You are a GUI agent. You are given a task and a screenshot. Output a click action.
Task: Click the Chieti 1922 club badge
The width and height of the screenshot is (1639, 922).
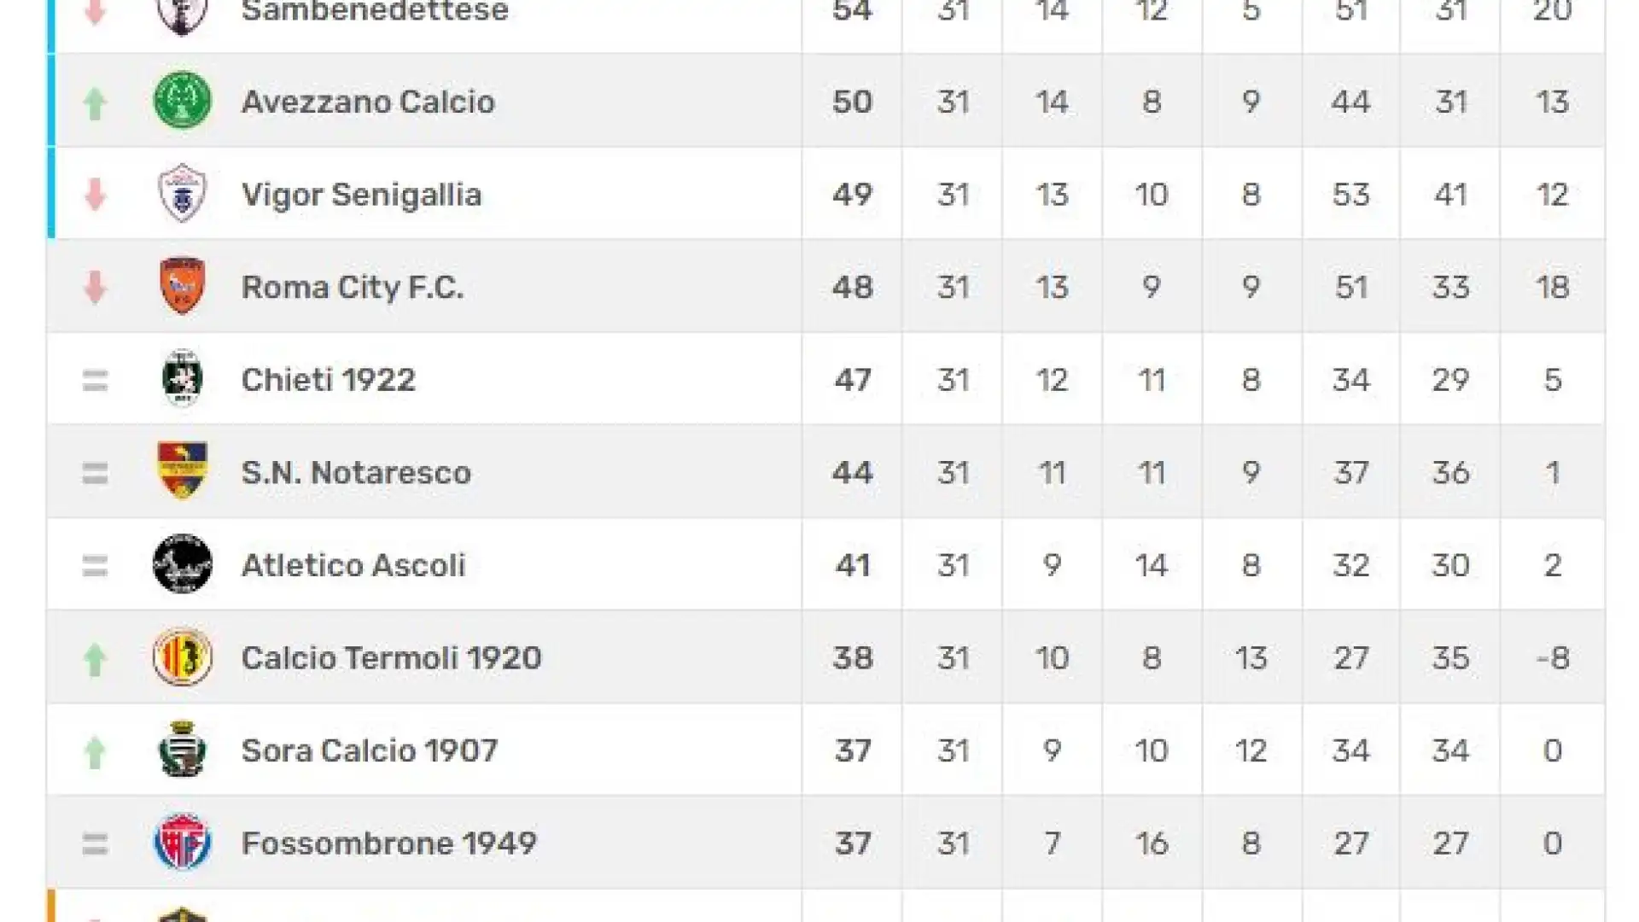[182, 378]
